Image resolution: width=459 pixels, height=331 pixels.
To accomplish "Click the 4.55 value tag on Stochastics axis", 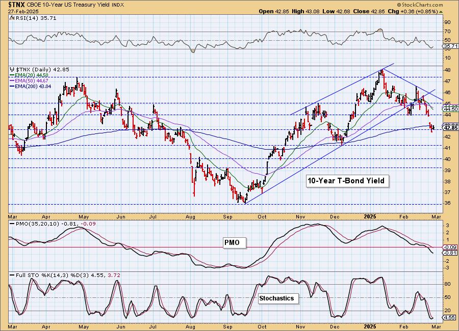I will tap(450, 318).
